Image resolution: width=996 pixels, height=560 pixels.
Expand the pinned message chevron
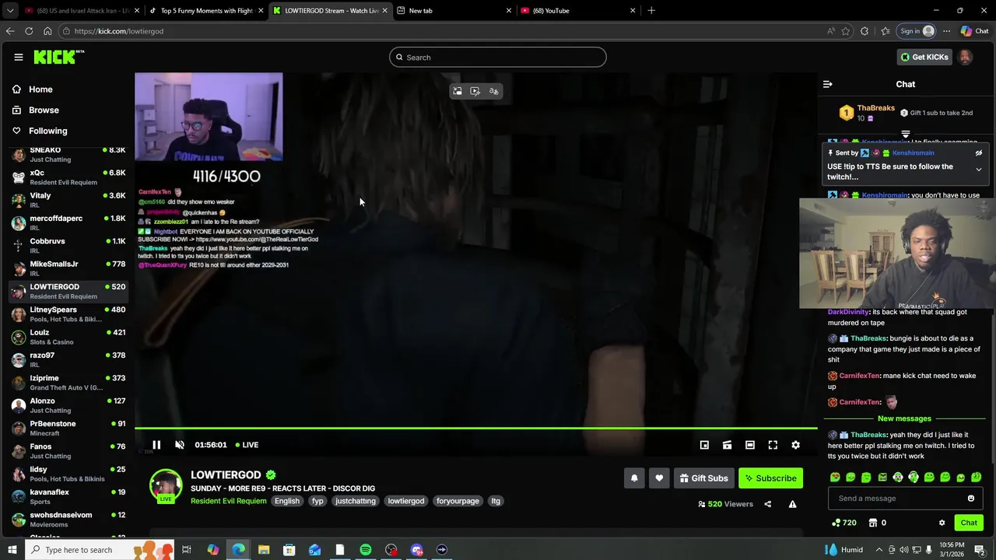(x=979, y=170)
